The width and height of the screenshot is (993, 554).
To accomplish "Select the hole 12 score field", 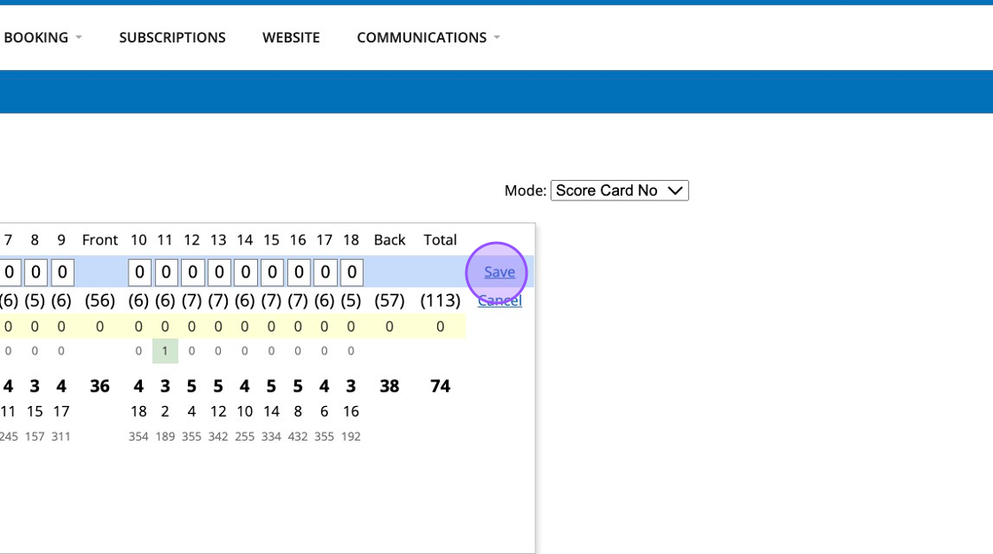I will 192,272.
